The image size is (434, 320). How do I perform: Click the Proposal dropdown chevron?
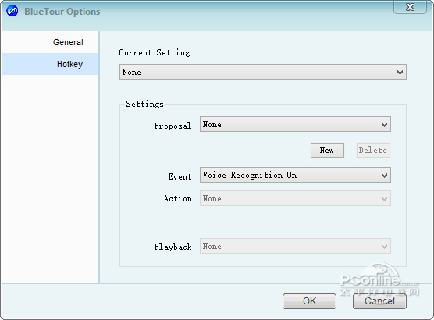tap(384, 125)
